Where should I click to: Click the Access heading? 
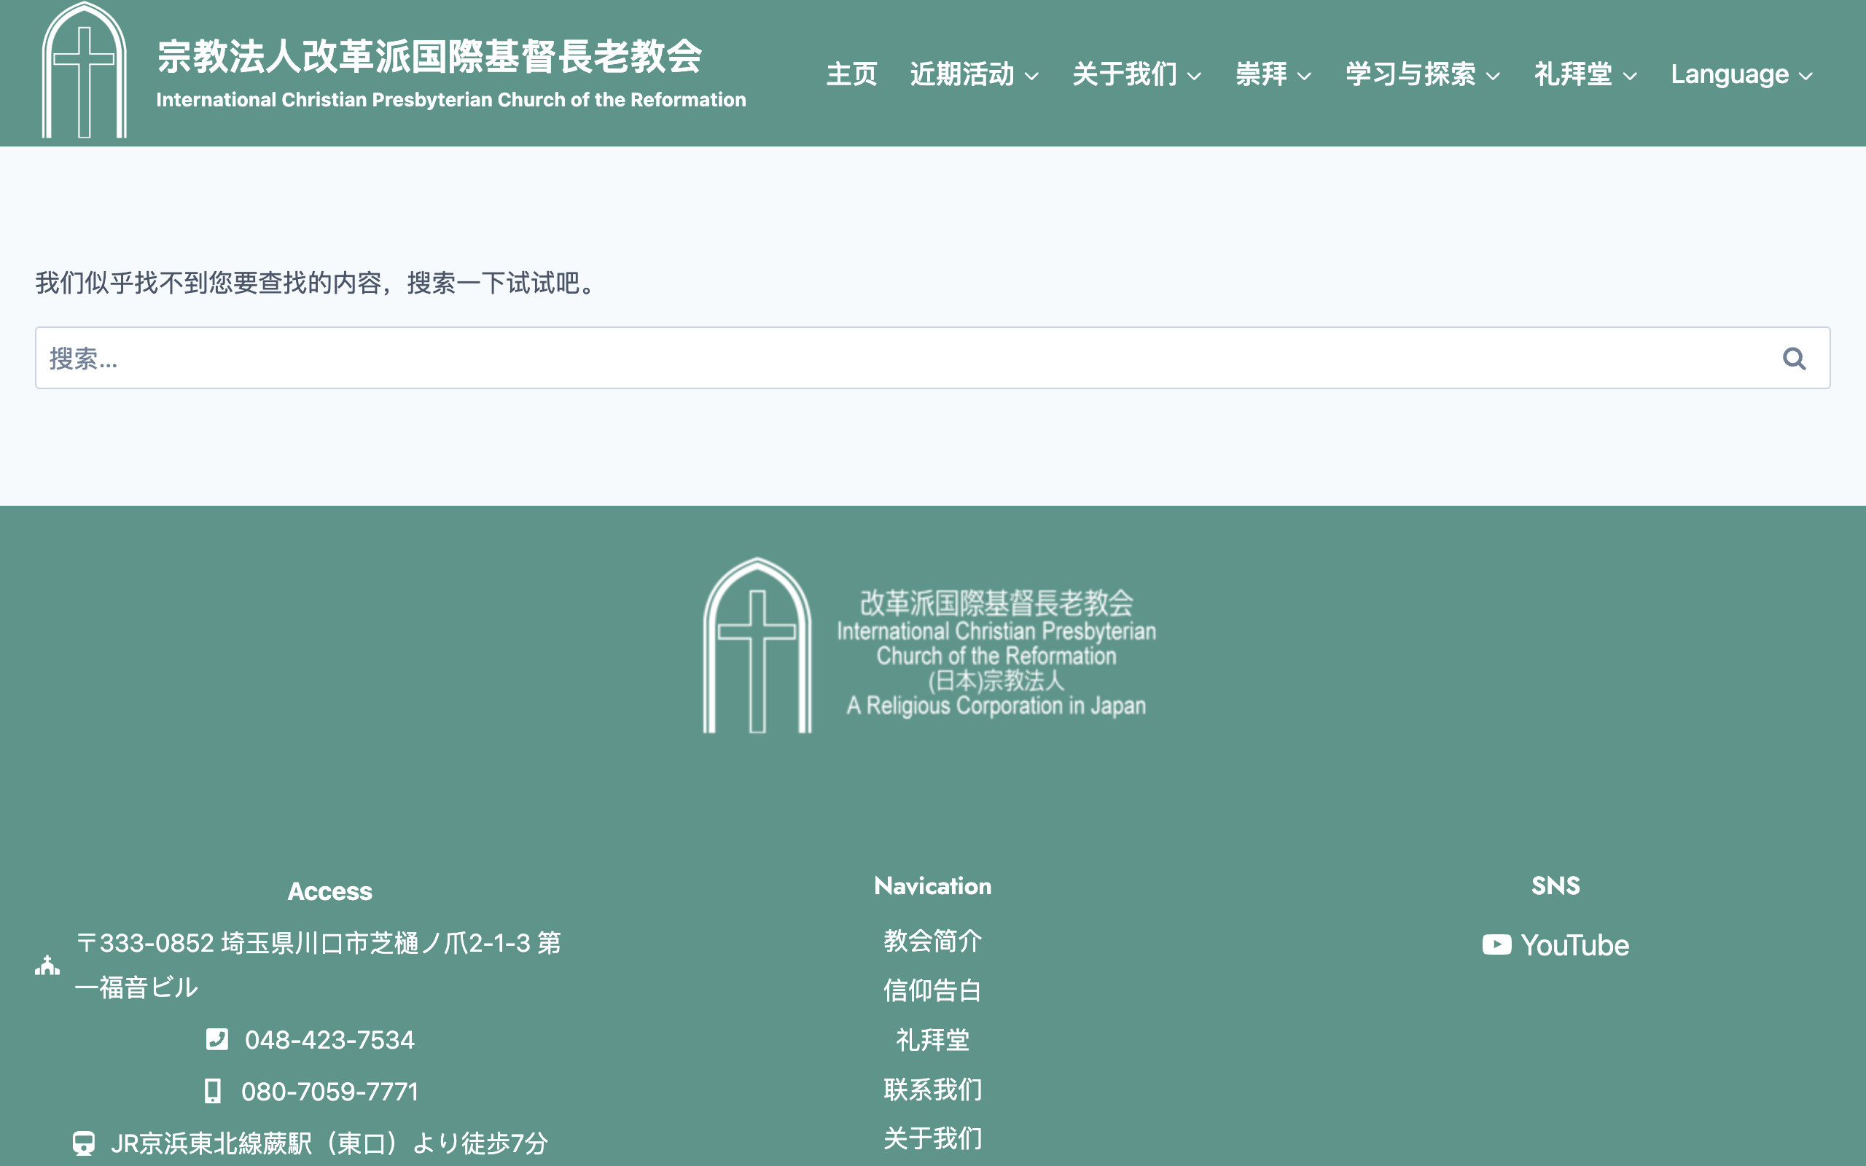[329, 891]
